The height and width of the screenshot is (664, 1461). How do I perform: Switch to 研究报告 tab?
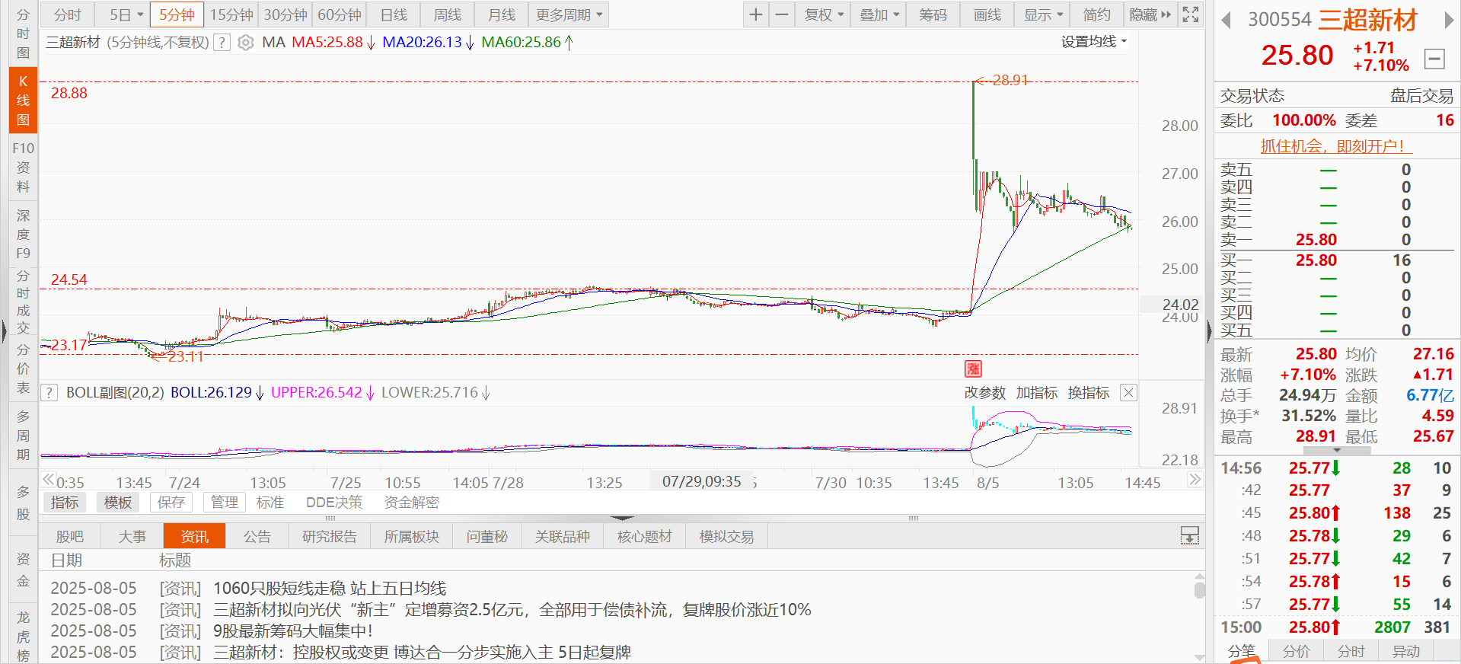coord(329,536)
